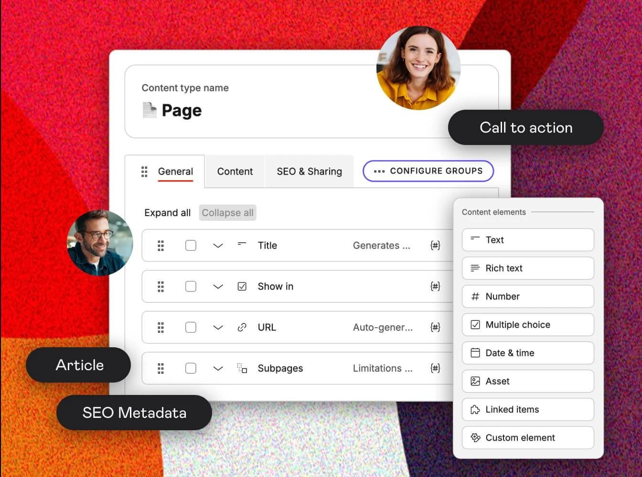The image size is (642, 477).
Task: Click the page icon next to Page name
Action: coord(150,110)
